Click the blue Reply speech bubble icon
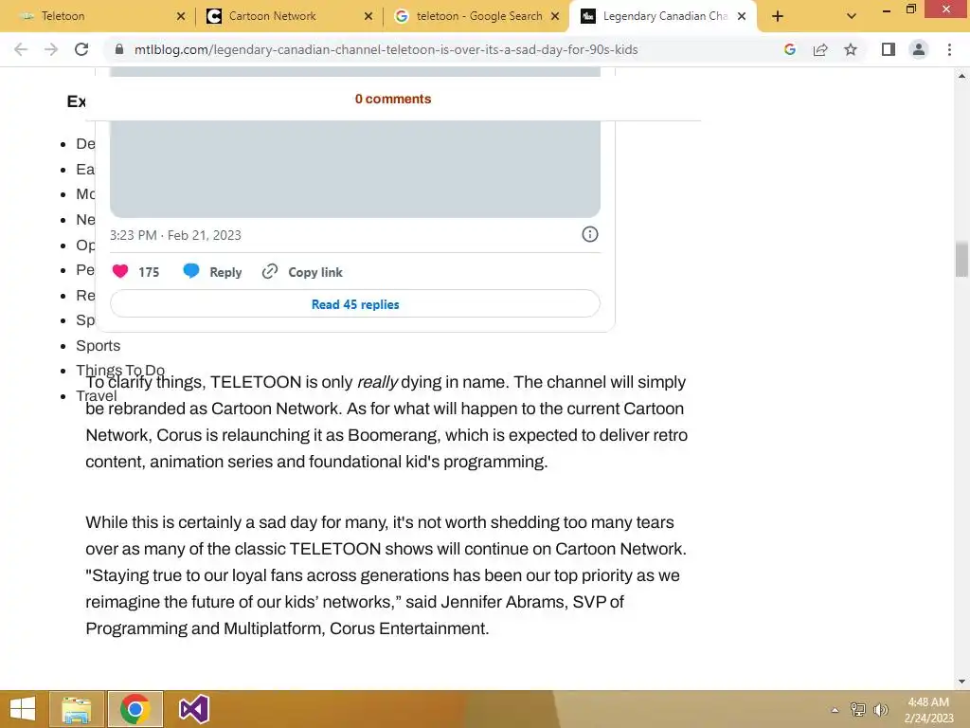 click(191, 270)
